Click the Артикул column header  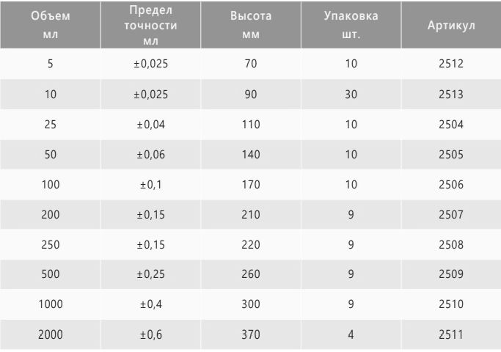(x=451, y=25)
